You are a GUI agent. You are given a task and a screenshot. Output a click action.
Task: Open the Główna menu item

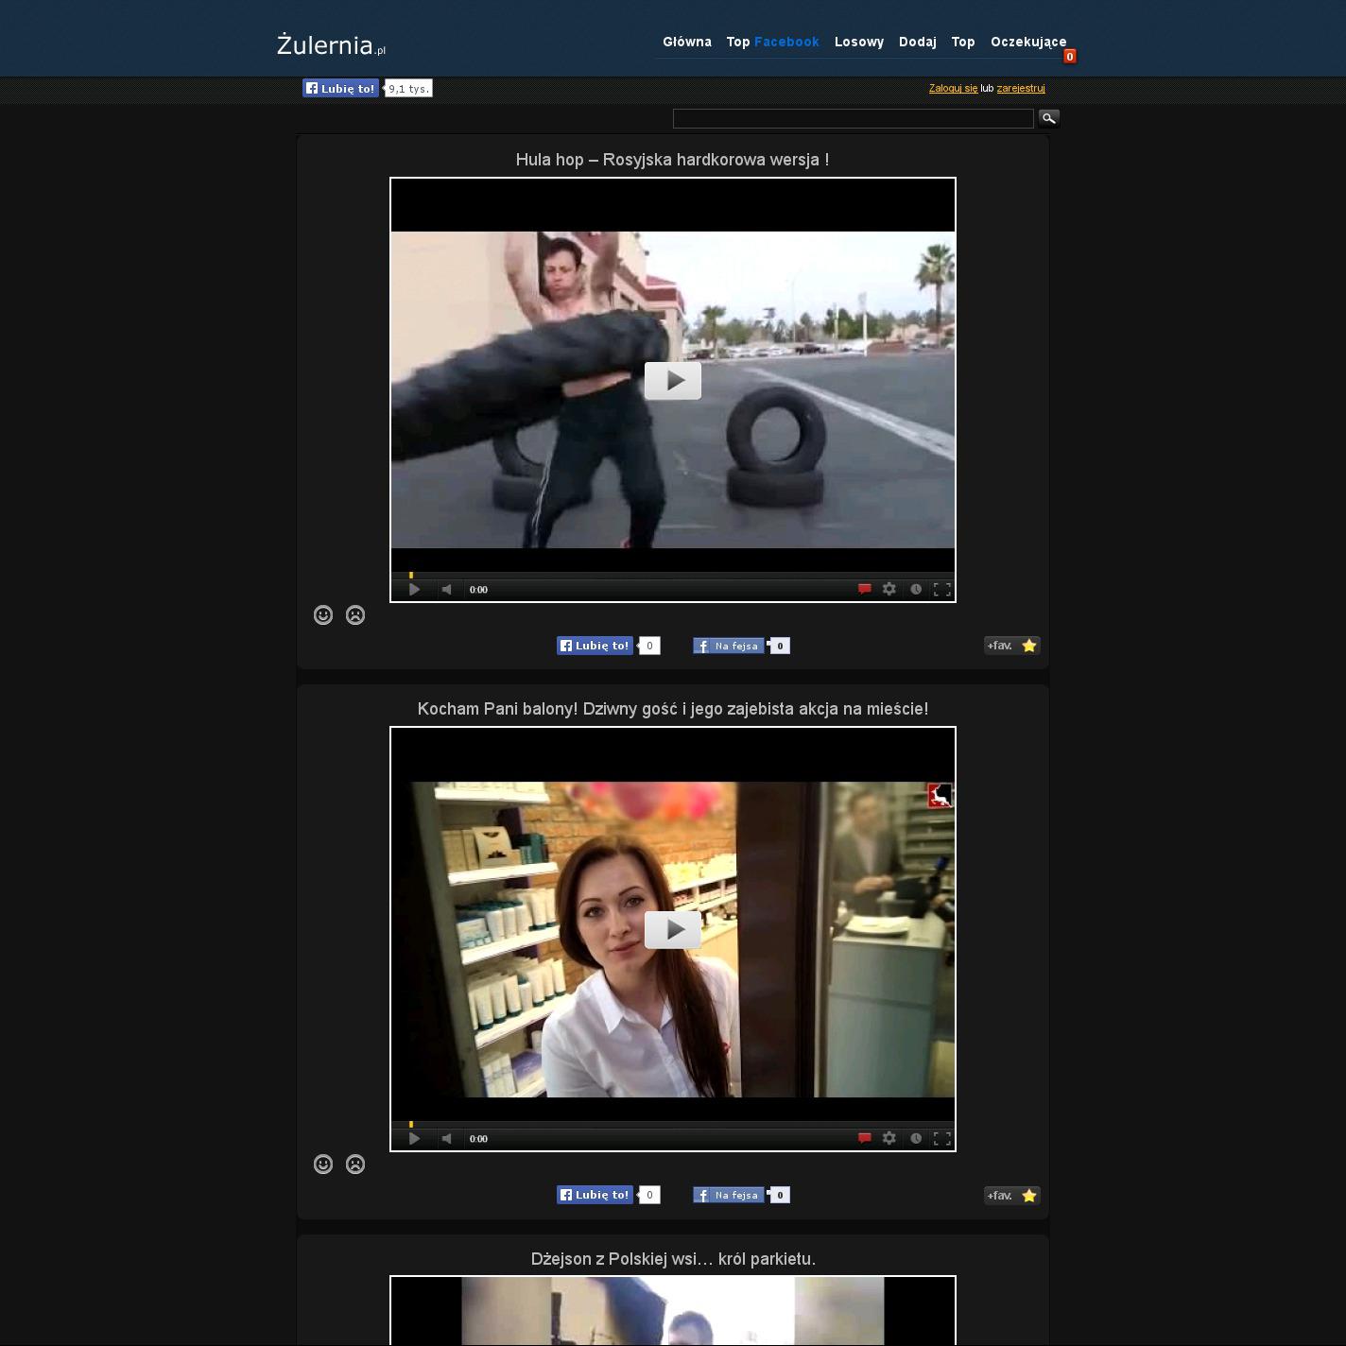point(687,42)
